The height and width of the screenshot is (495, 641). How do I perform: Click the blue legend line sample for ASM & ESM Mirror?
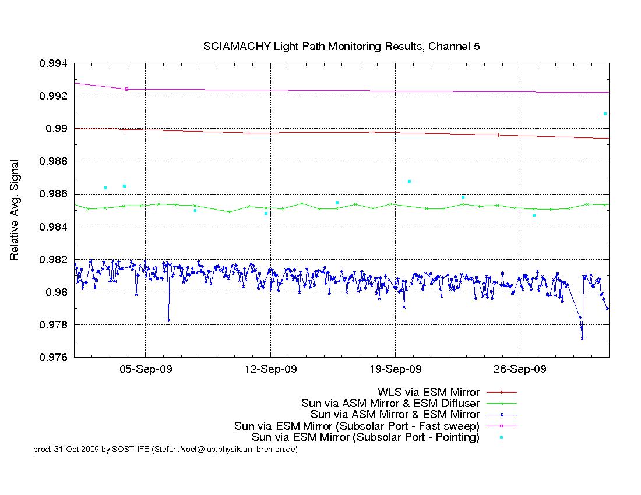click(502, 415)
